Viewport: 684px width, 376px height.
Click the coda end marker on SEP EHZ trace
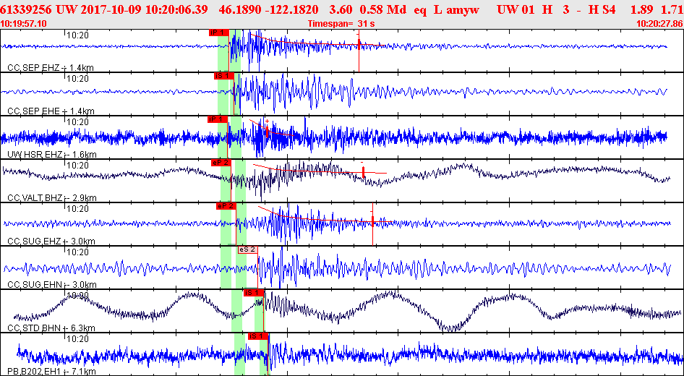[x=359, y=43]
